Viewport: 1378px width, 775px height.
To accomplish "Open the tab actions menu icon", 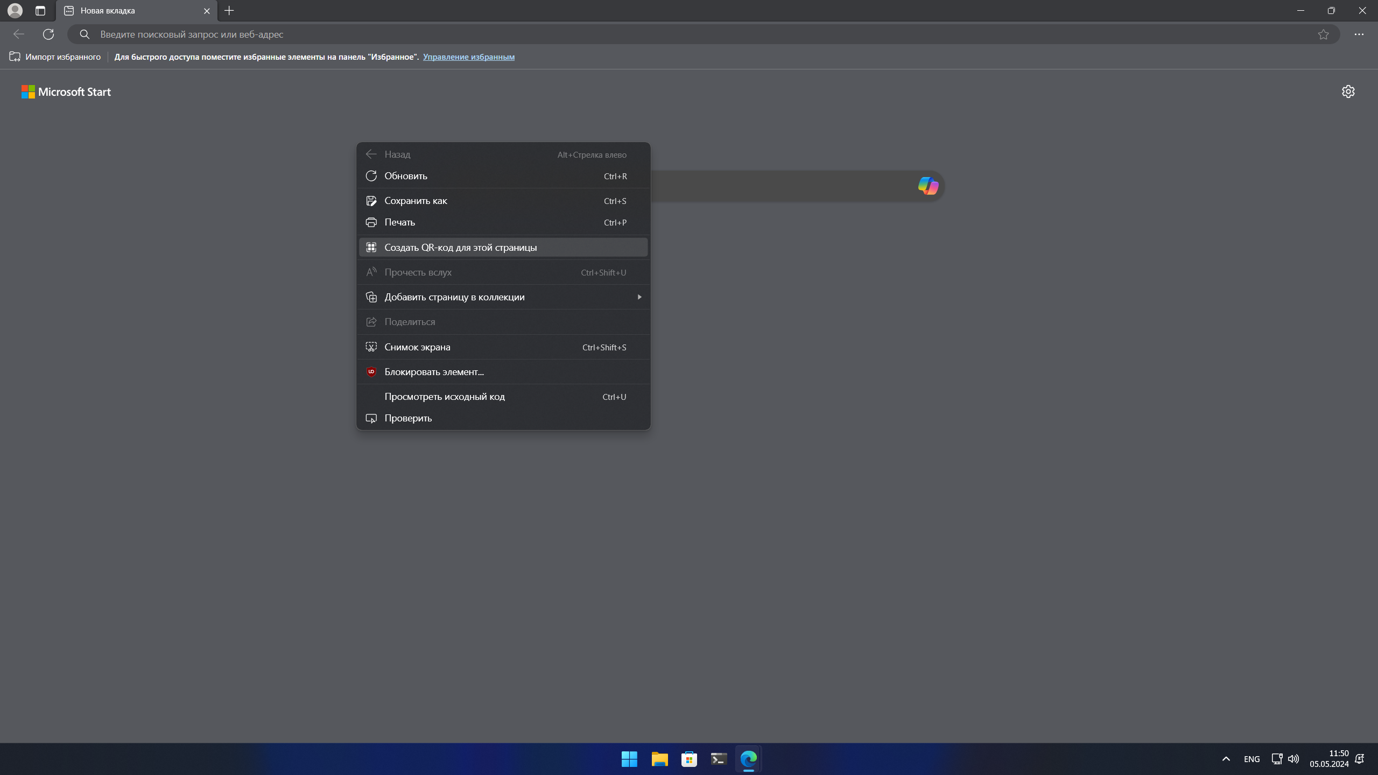I will [x=40, y=11].
